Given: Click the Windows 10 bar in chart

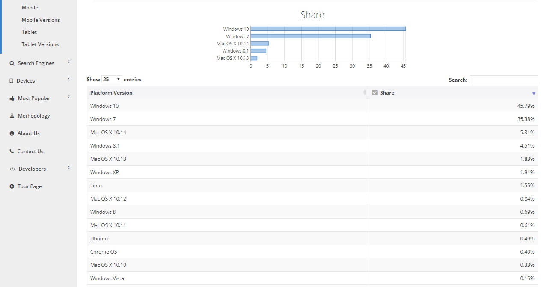Looking at the screenshot, I should [328, 29].
